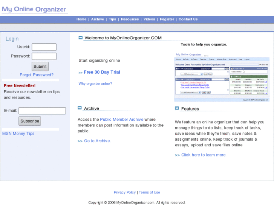The width and height of the screenshot is (274, 205).
Task: Click the Subscribe button
Action: point(30,121)
